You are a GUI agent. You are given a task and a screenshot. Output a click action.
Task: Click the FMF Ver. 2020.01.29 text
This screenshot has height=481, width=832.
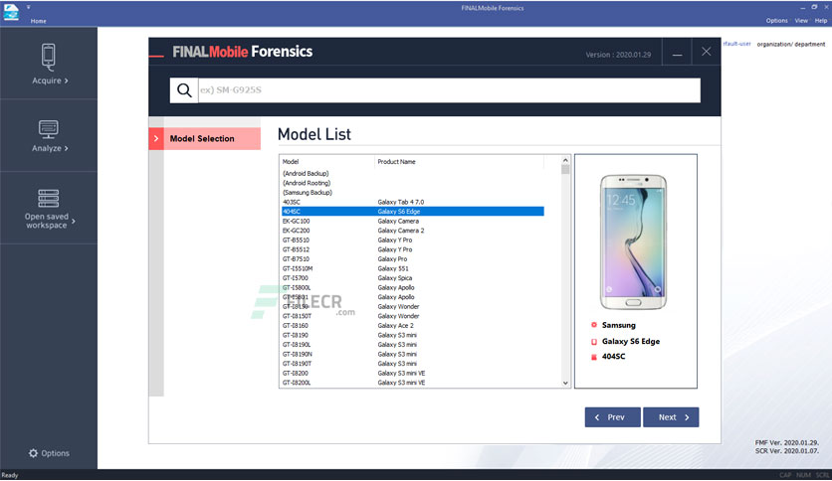point(787,443)
